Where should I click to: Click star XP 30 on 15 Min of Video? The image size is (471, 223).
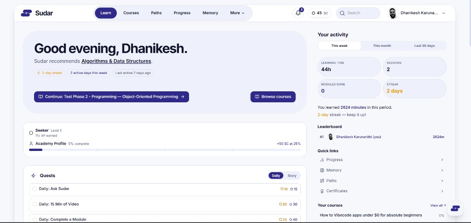coord(293,204)
